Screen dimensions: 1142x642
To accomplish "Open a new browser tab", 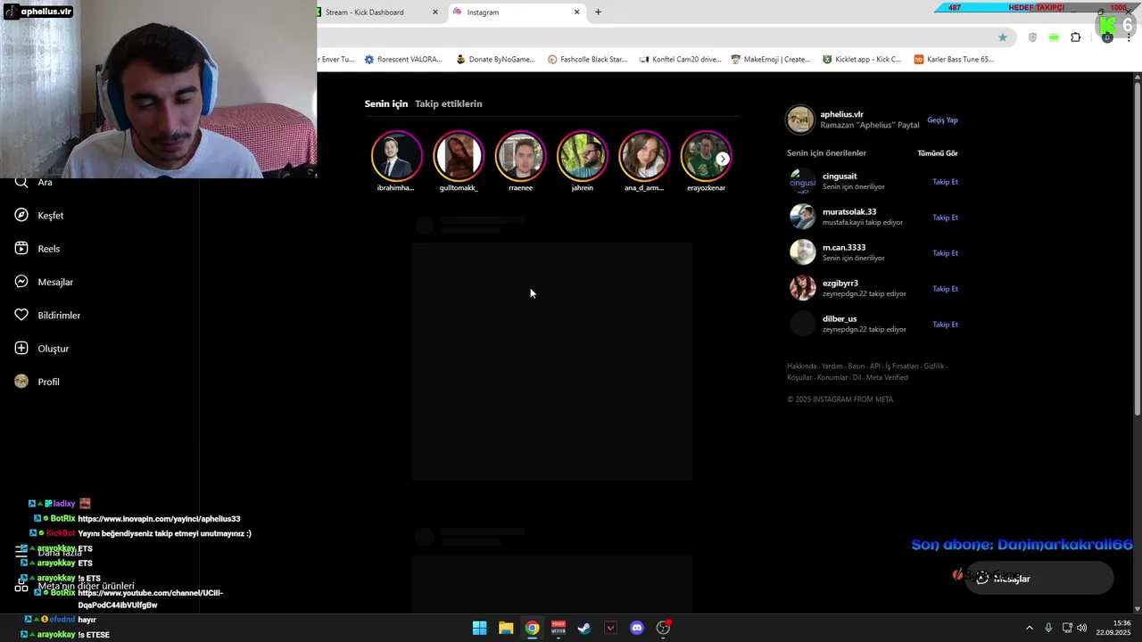I will [x=598, y=12].
